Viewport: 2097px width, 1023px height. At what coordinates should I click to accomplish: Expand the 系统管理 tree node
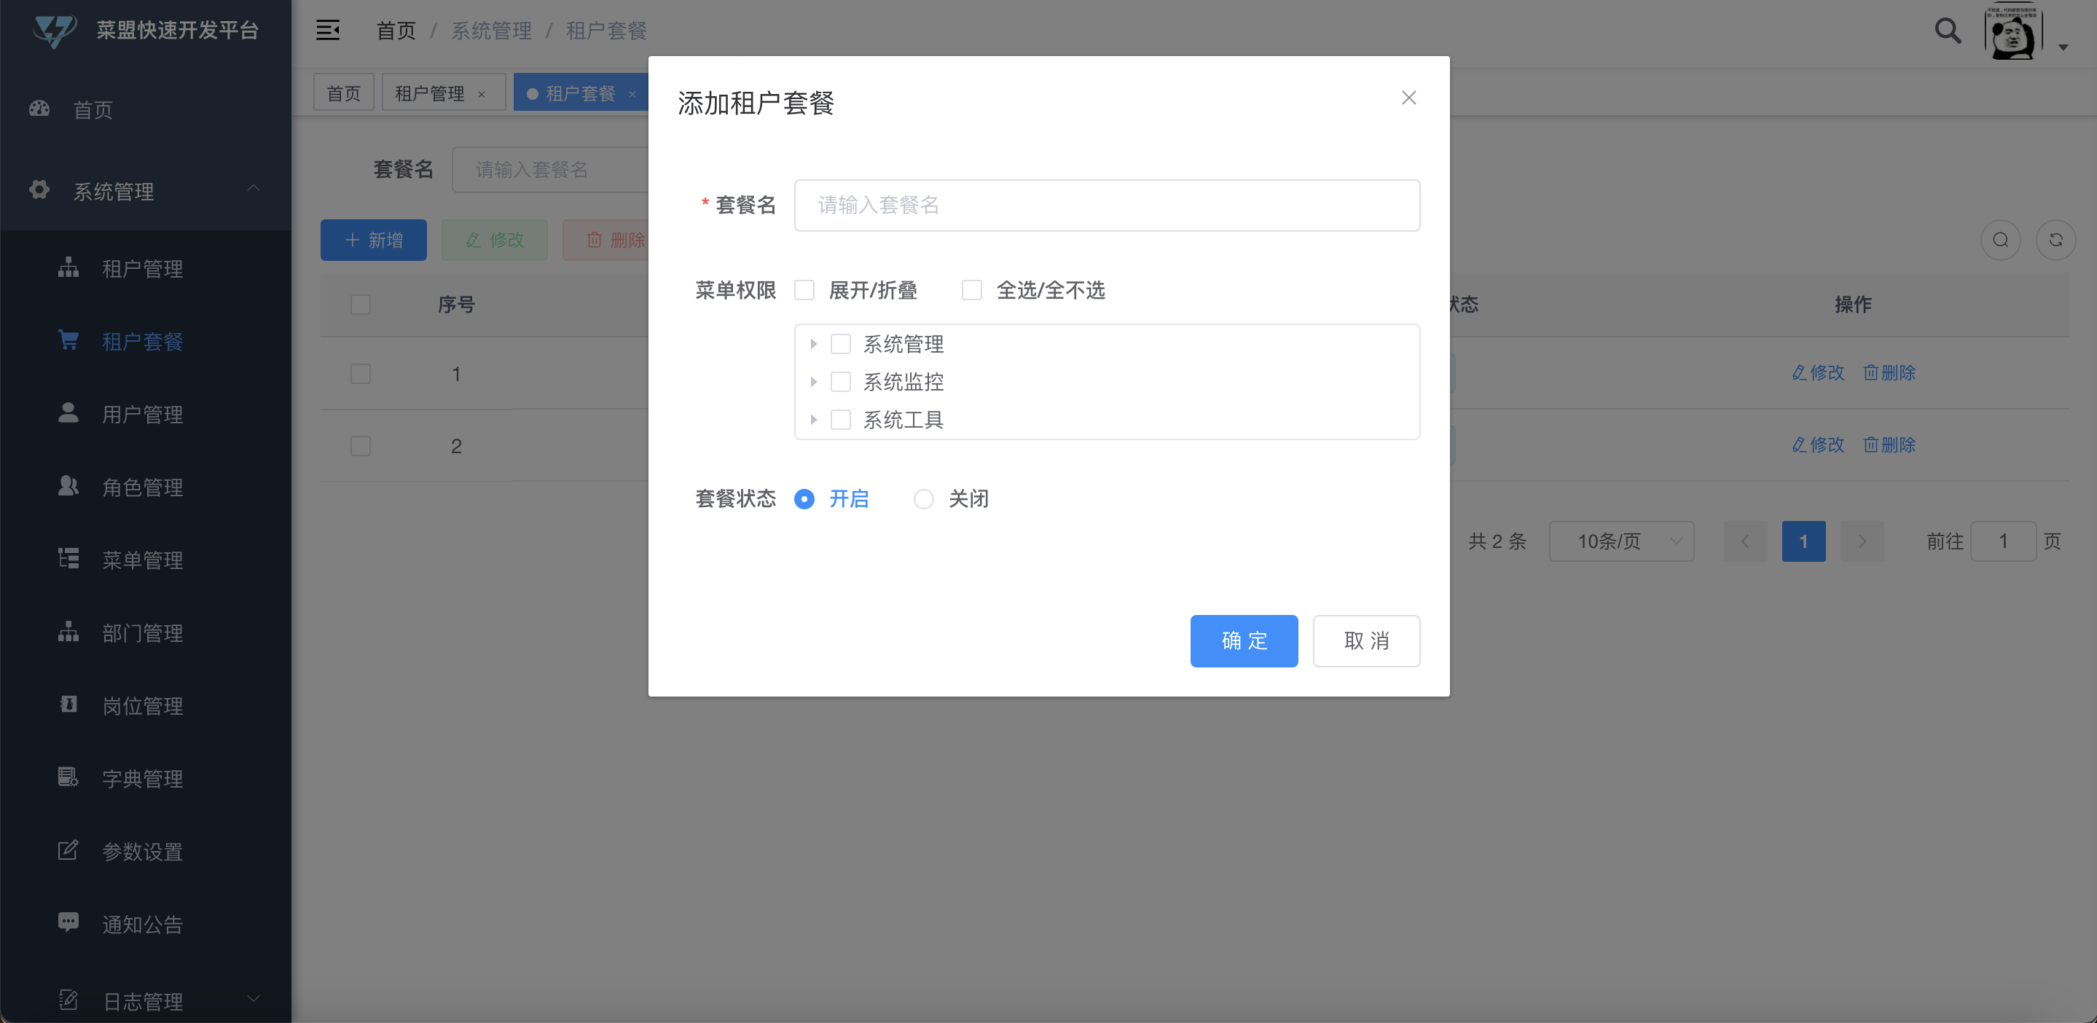point(813,344)
